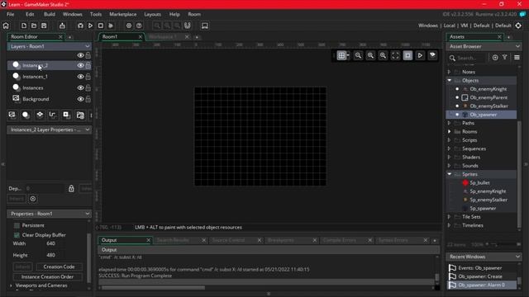Toggle the room grid icon
529x297 pixels.
pyautogui.click(x=341, y=55)
